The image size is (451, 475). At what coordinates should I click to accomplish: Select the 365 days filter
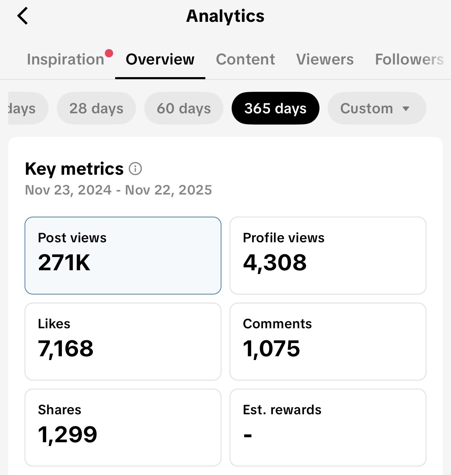coord(275,108)
